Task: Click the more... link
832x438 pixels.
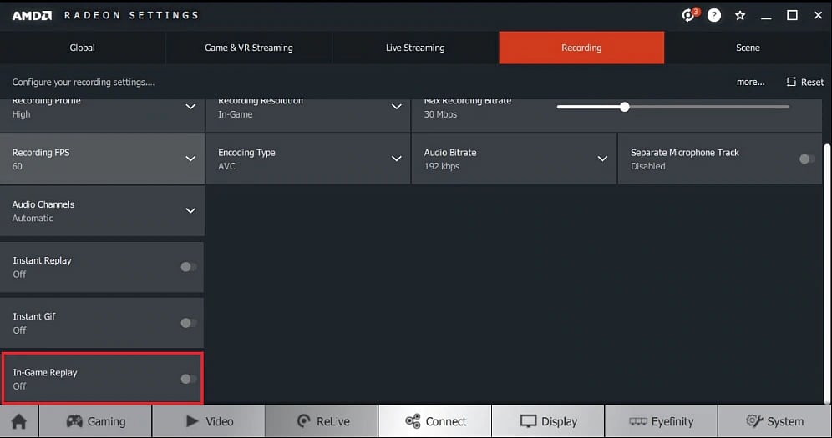Action: (x=750, y=82)
